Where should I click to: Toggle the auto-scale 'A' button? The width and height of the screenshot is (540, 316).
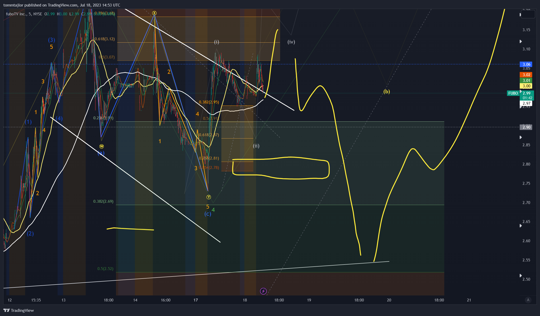tap(528, 300)
